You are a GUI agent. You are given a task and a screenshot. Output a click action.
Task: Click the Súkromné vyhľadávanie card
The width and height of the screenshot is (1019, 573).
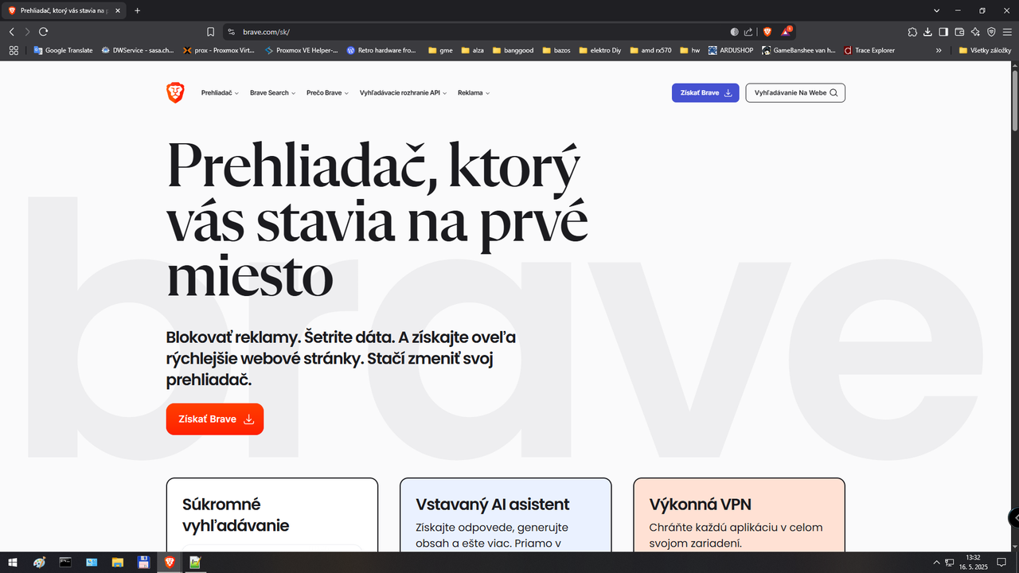tap(272, 515)
